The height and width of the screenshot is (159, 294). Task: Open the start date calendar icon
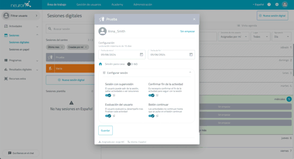[x=141, y=55]
